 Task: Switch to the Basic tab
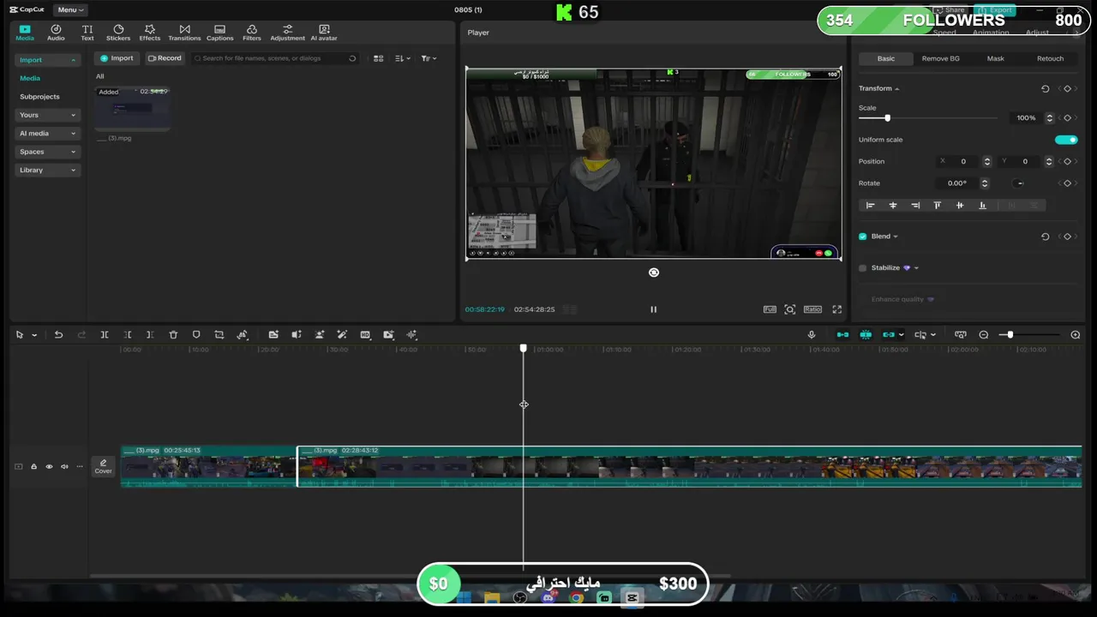pyautogui.click(x=886, y=58)
